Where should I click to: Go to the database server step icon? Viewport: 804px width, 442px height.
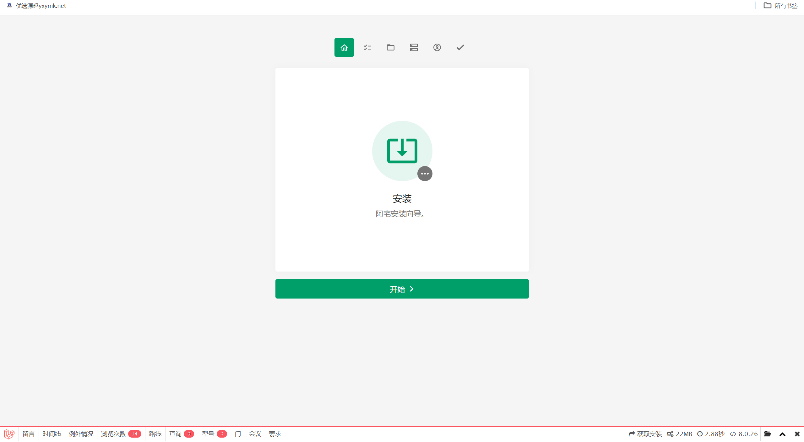pyautogui.click(x=414, y=47)
